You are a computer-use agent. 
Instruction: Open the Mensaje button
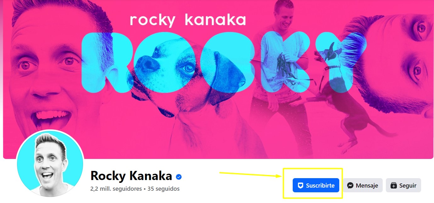363,185
